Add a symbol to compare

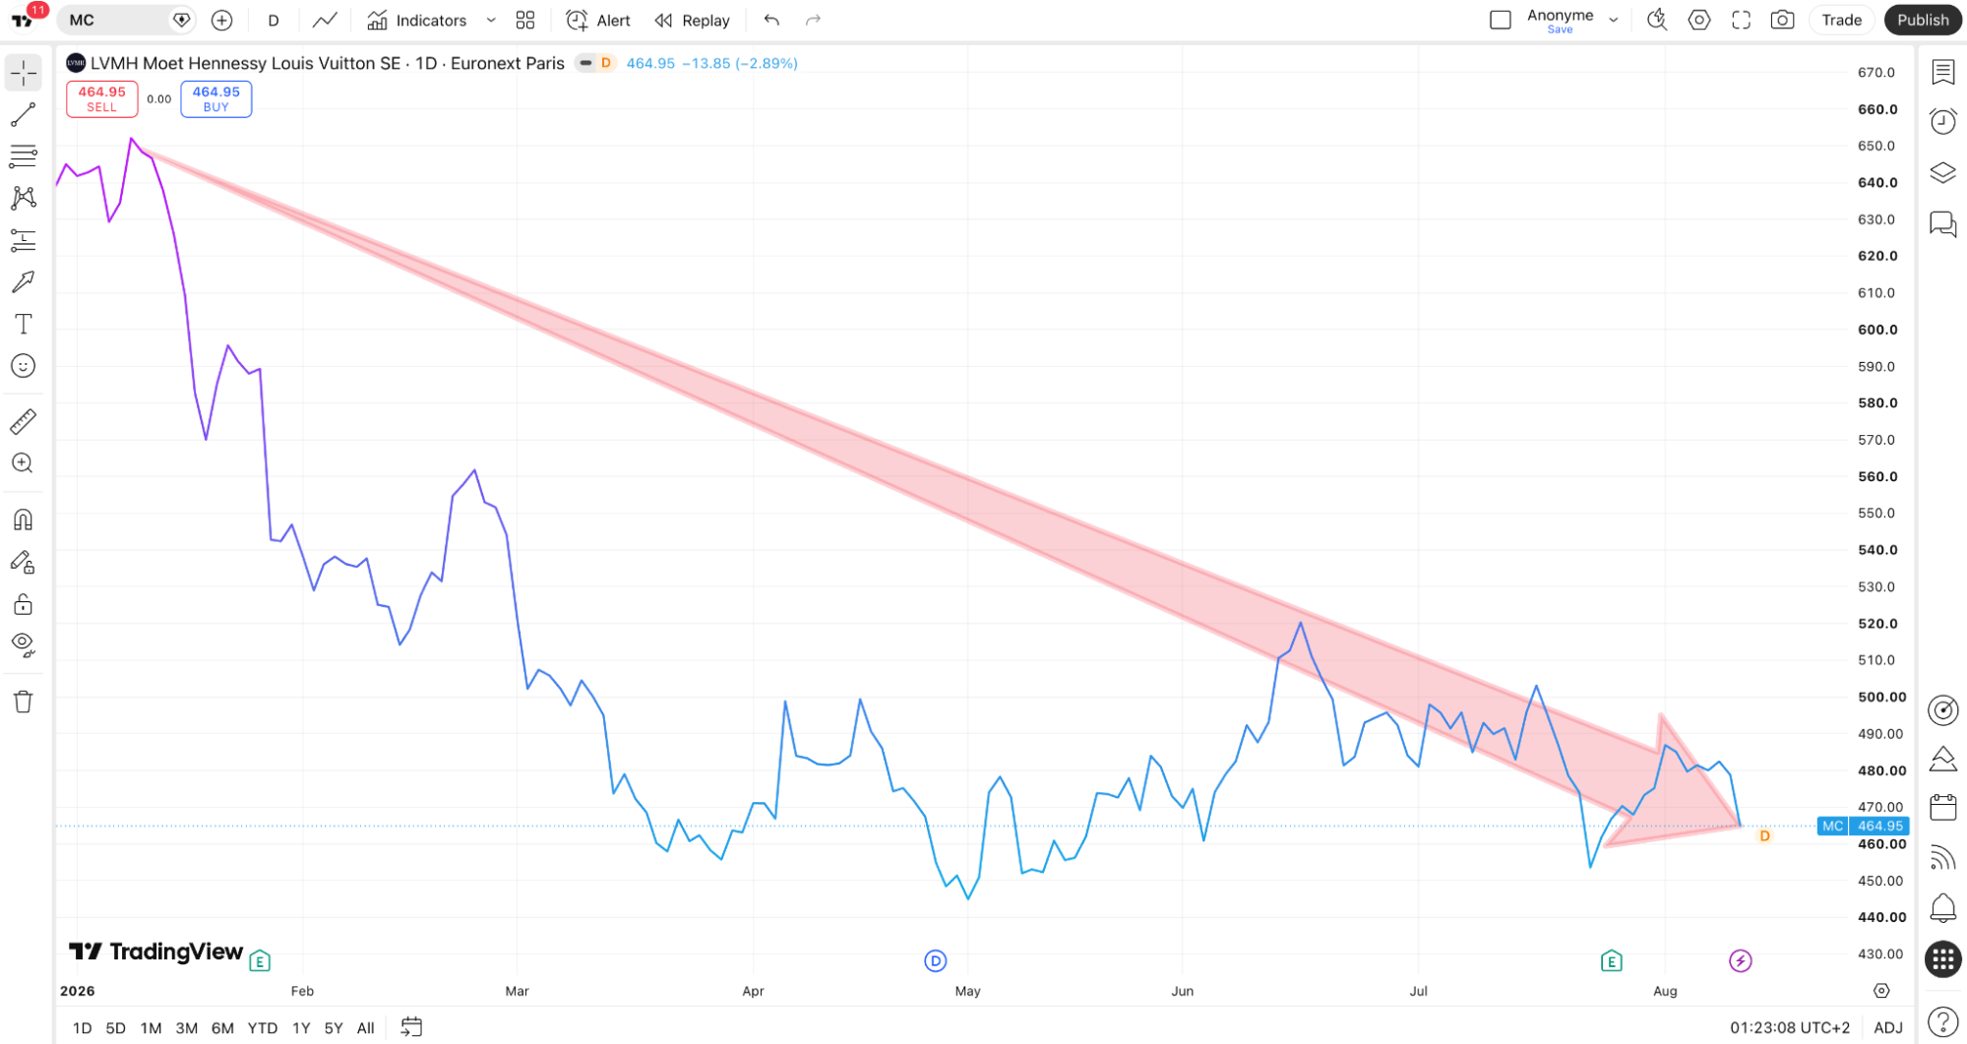coord(222,20)
